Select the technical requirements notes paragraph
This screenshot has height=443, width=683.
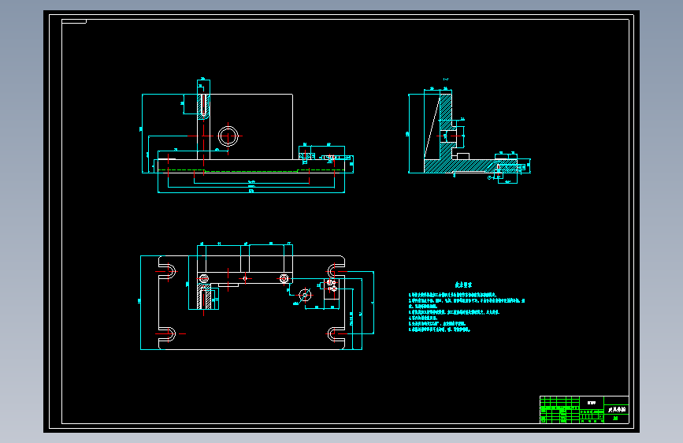[466, 312]
